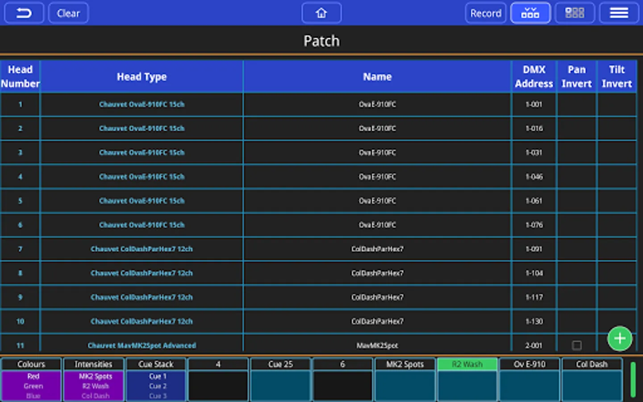Select the fixtures view icon
Screen dimensions: 643x402
(x=530, y=13)
